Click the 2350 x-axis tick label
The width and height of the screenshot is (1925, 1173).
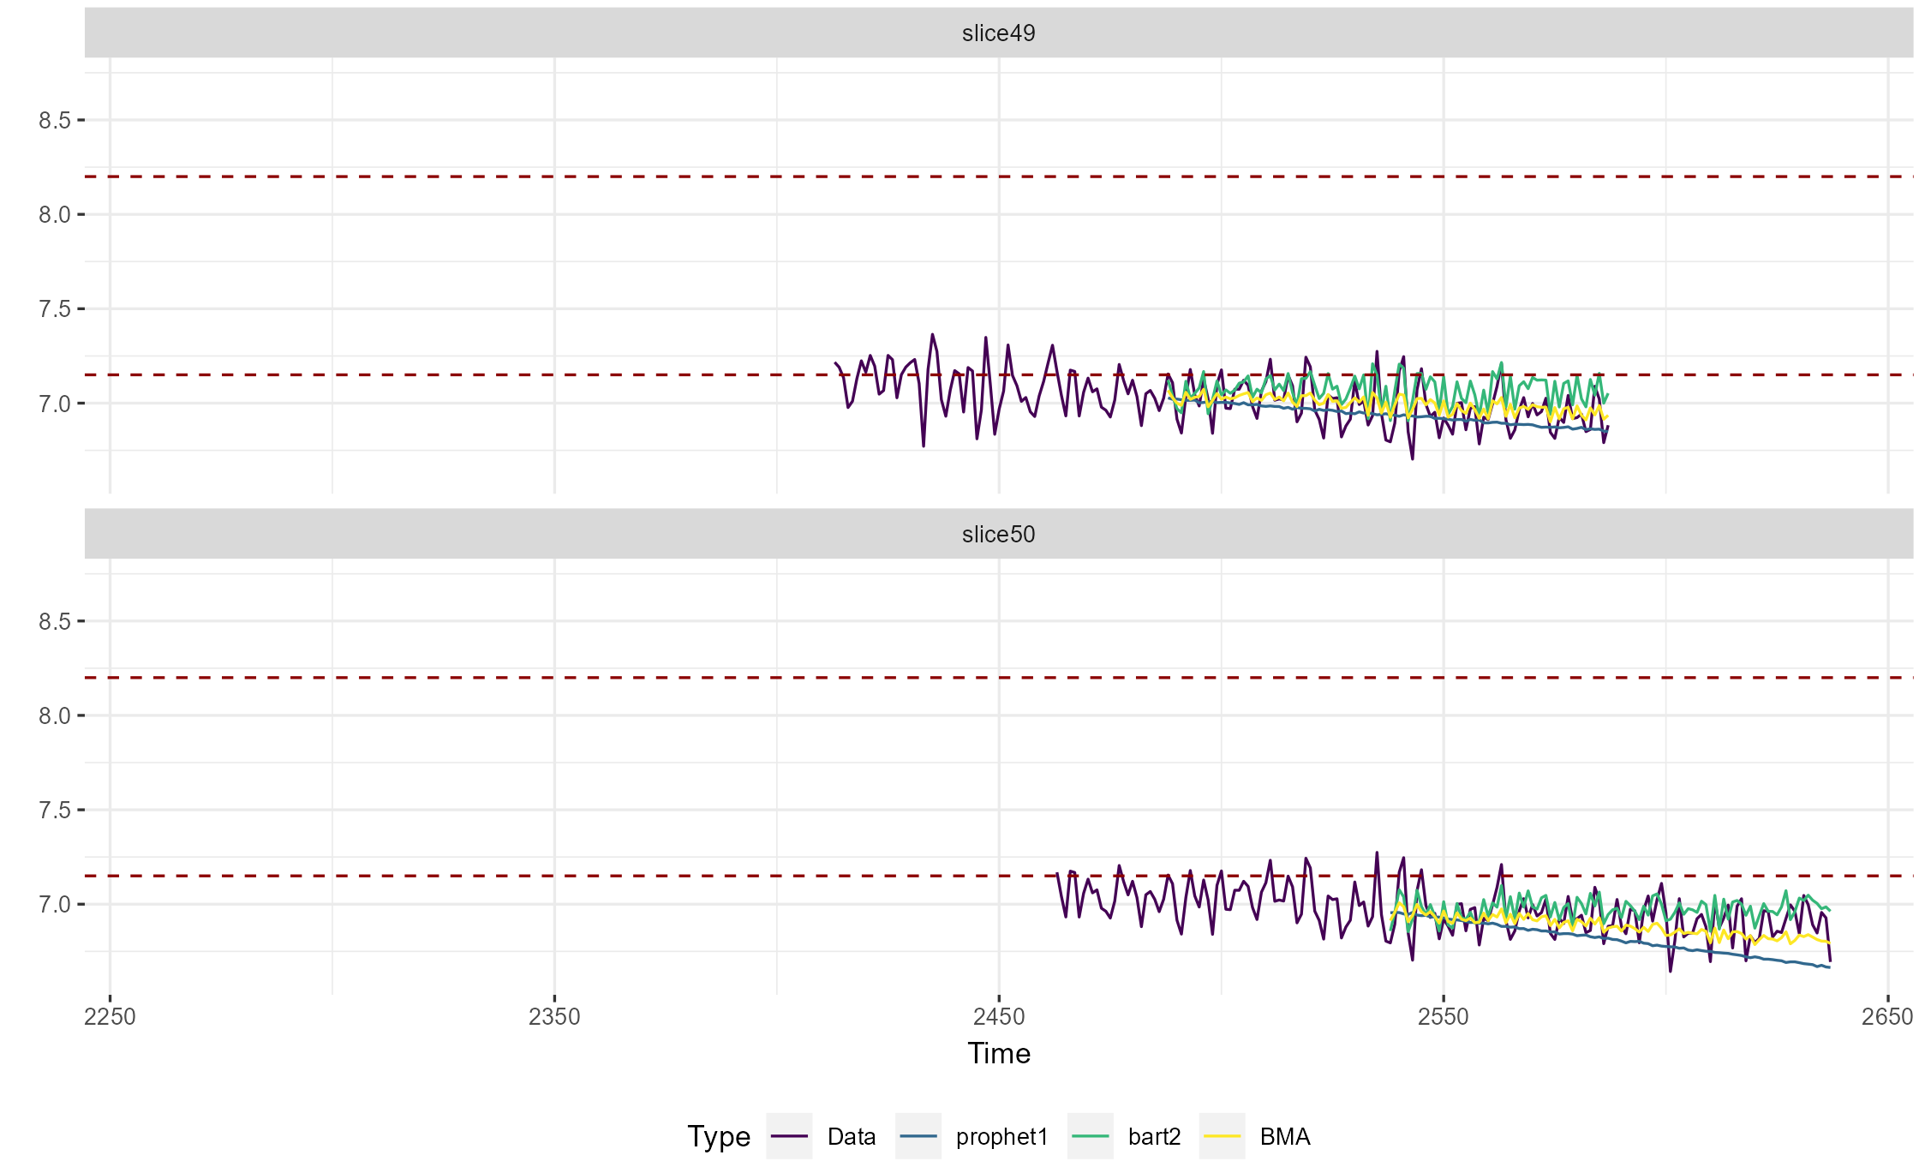point(554,1017)
